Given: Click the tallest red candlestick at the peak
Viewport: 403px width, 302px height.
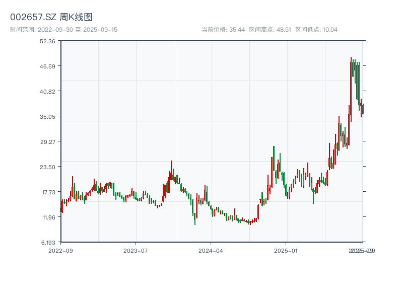Looking at the screenshot, I should (351, 89).
